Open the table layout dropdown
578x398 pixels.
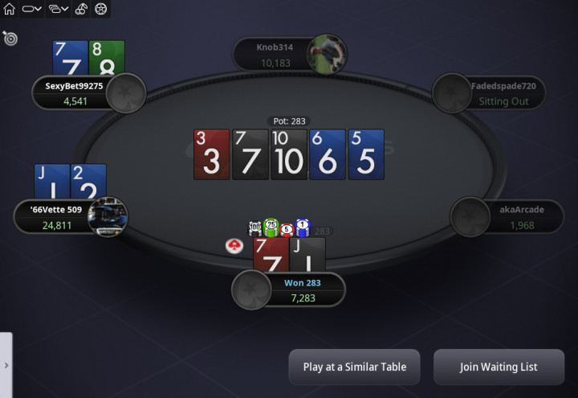(31, 9)
